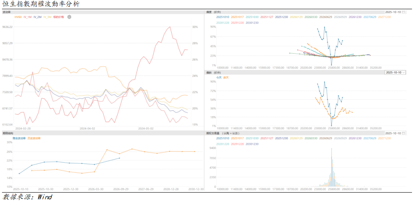Click calendar icon in top-right skew panel
This screenshot has width=416, height=203.
click(x=404, y=12)
